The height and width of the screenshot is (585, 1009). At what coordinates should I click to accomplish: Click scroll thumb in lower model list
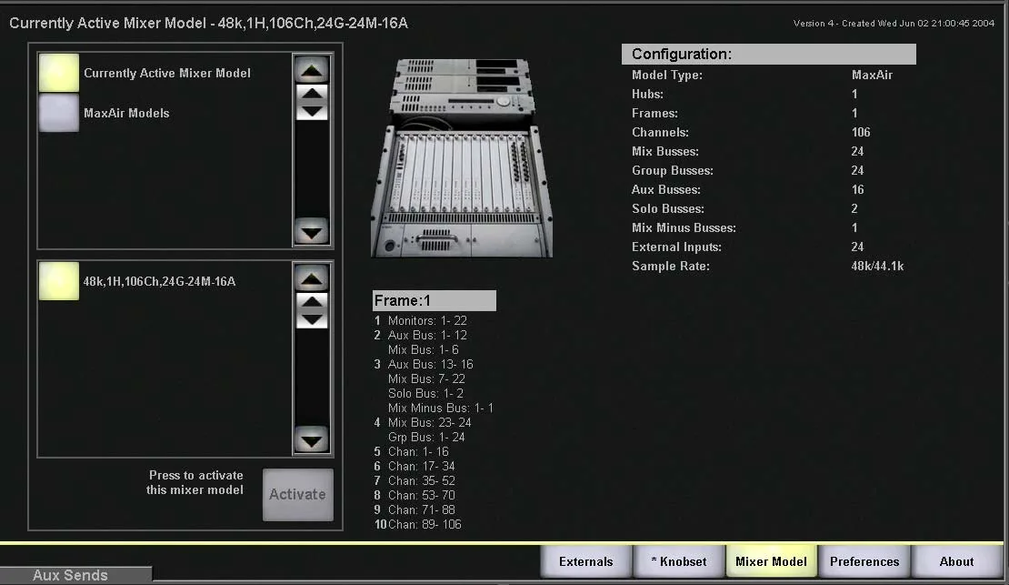(x=312, y=310)
